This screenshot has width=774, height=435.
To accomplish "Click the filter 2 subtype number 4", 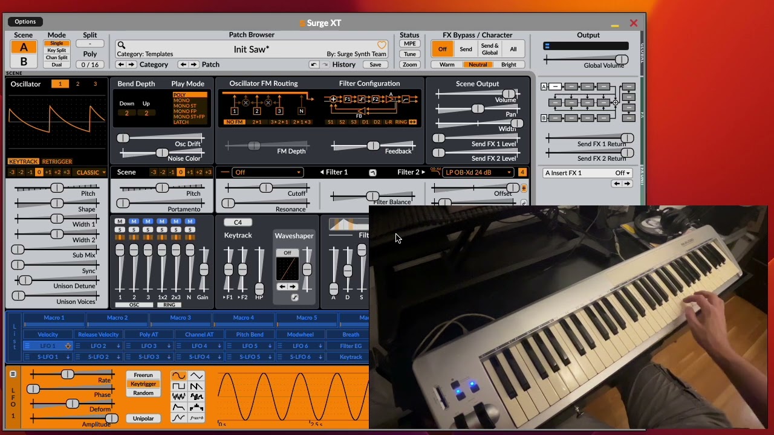I will click(x=522, y=173).
